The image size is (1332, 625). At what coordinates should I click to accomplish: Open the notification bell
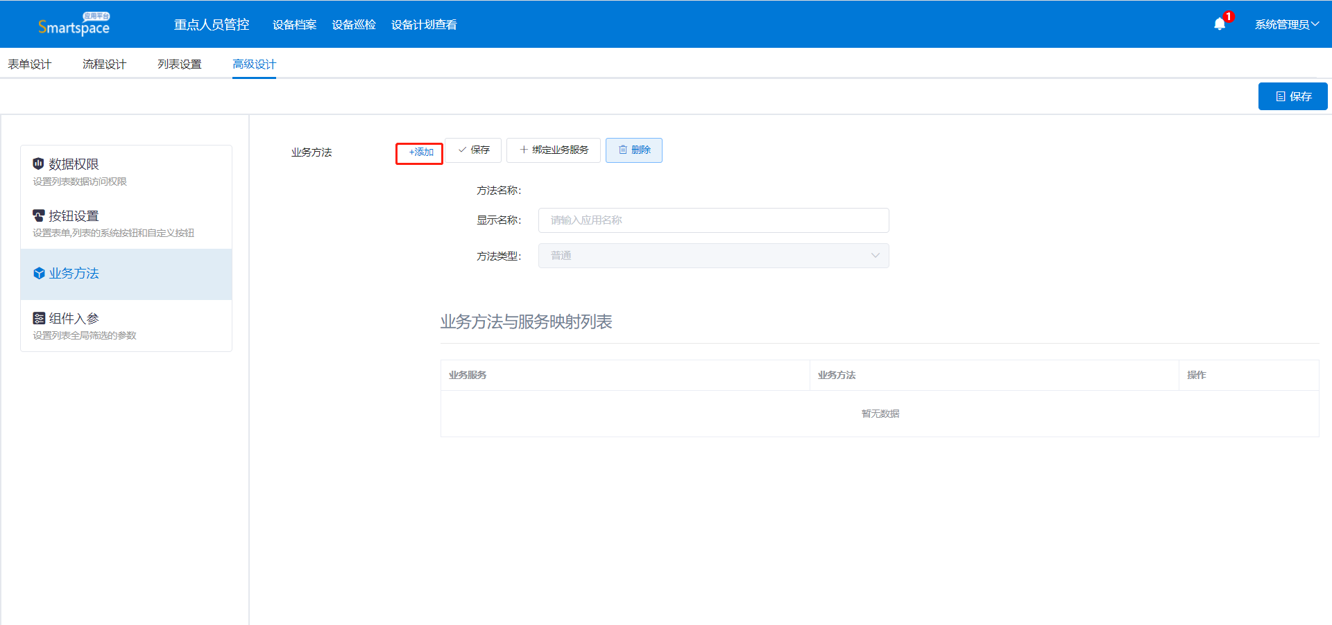coord(1220,24)
